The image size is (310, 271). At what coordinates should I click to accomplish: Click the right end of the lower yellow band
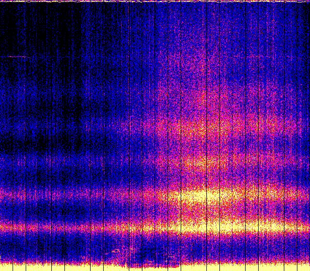(300, 226)
